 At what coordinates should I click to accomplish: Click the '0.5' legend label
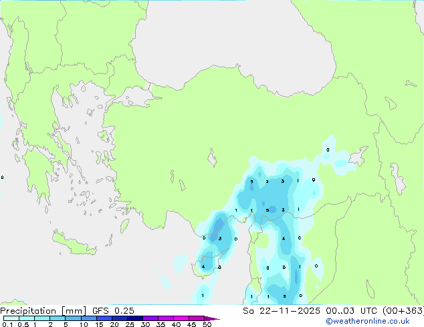tap(23, 324)
